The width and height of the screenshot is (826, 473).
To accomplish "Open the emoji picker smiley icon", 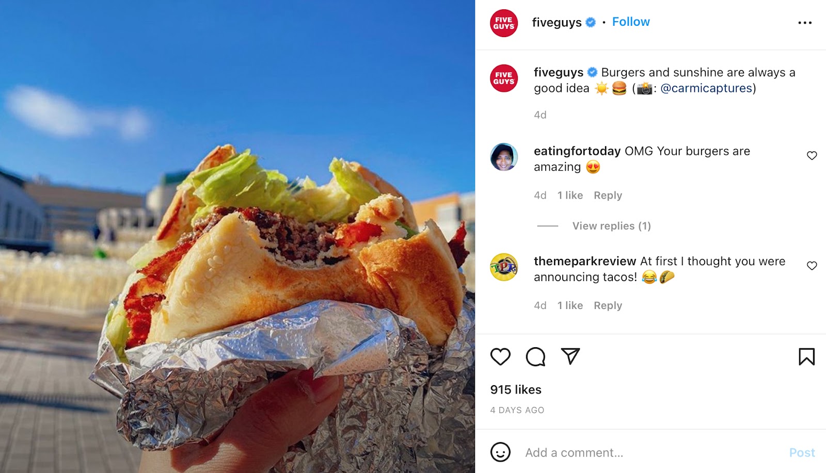I will point(500,452).
